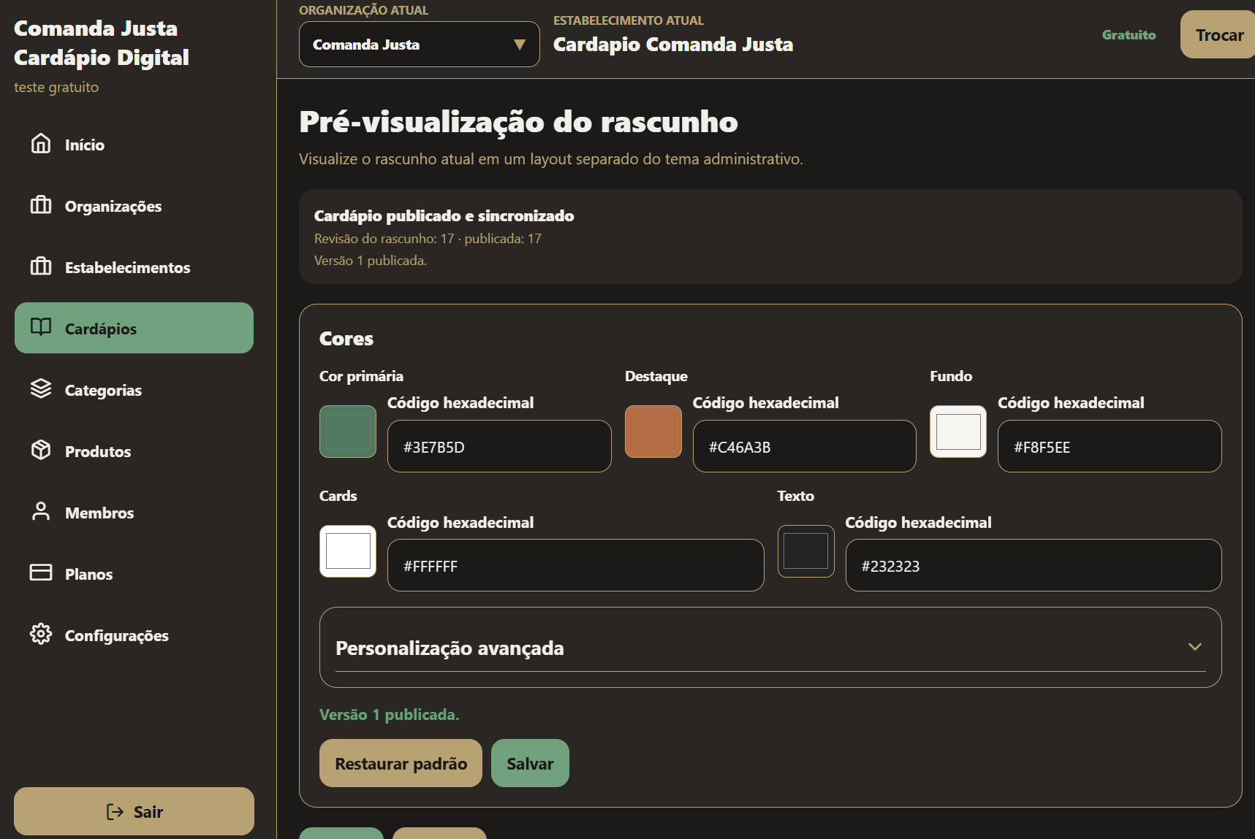The image size is (1255, 839).
Task: Click the Cores section heading
Action: [346, 339]
